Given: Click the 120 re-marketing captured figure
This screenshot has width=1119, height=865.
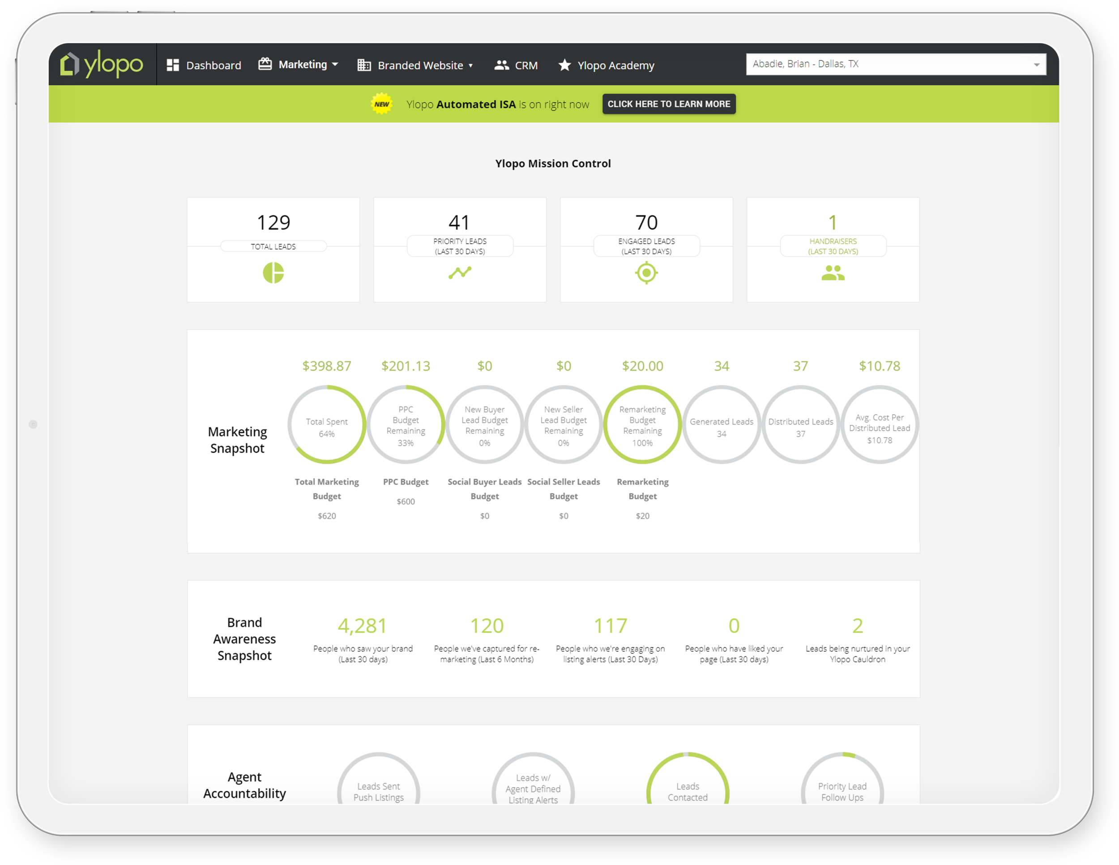Looking at the screenshot, I should [487, 625].
